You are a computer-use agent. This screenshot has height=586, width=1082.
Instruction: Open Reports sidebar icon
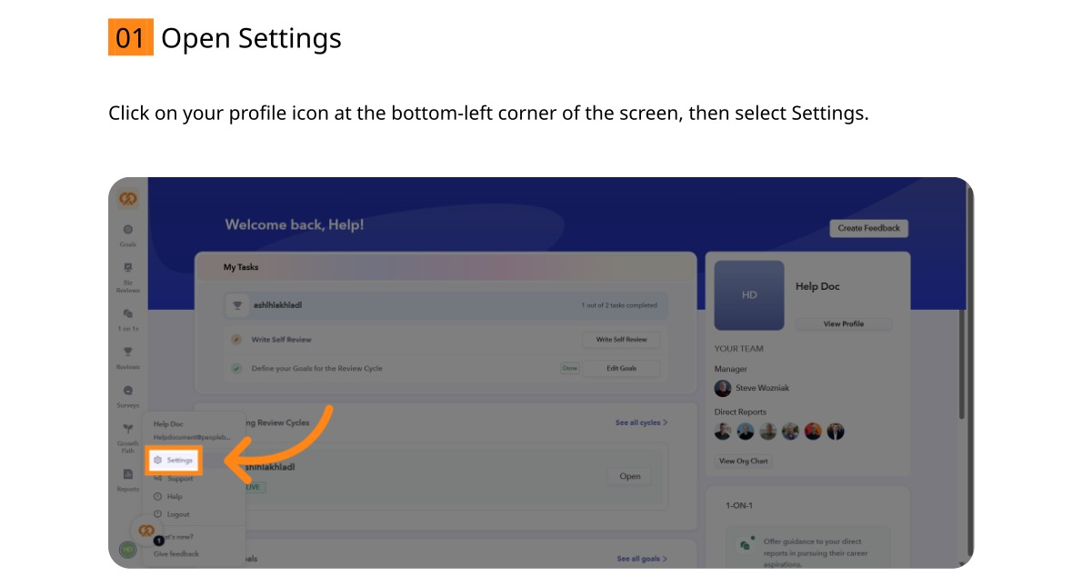pyautogui.click(x=127, y=480)
